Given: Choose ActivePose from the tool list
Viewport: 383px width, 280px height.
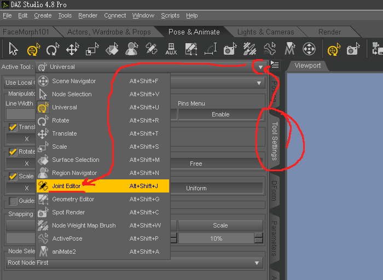Looking at the screenshot, I should point(103,239).
